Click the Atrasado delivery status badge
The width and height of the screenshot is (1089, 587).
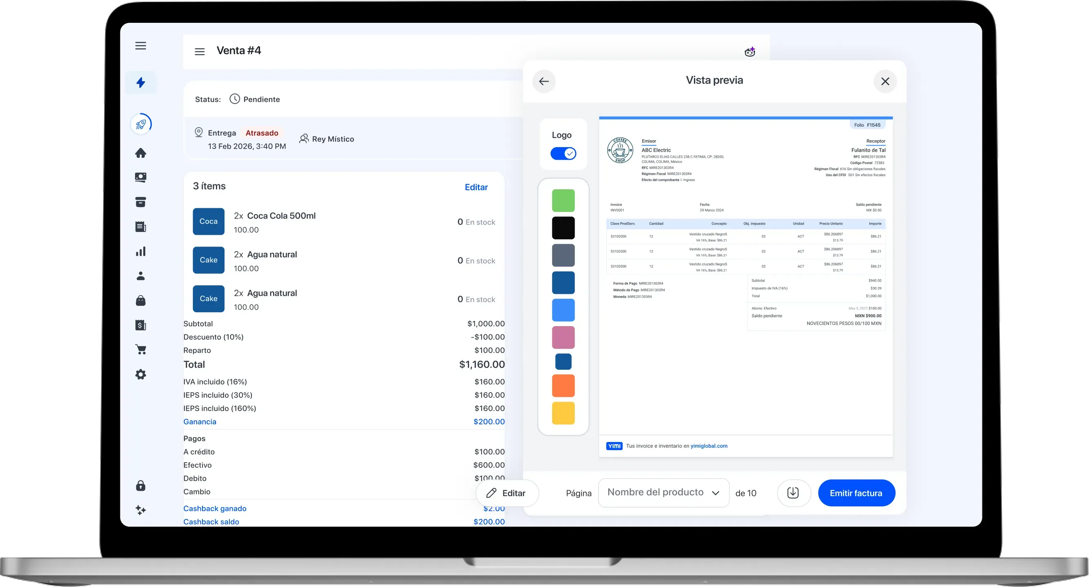point(262,132)
